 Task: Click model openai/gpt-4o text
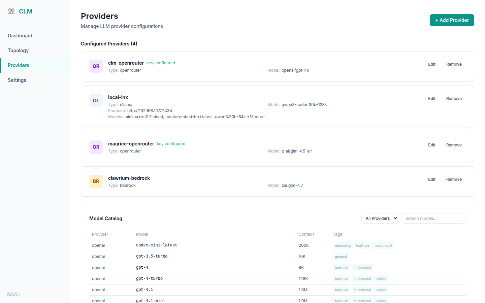295,70
